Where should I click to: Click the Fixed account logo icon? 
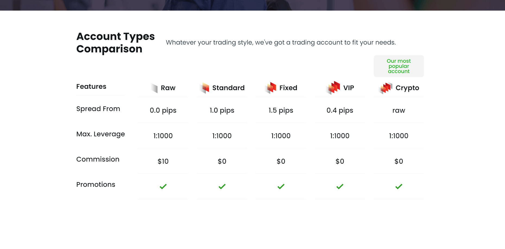[x=271, y=88]
